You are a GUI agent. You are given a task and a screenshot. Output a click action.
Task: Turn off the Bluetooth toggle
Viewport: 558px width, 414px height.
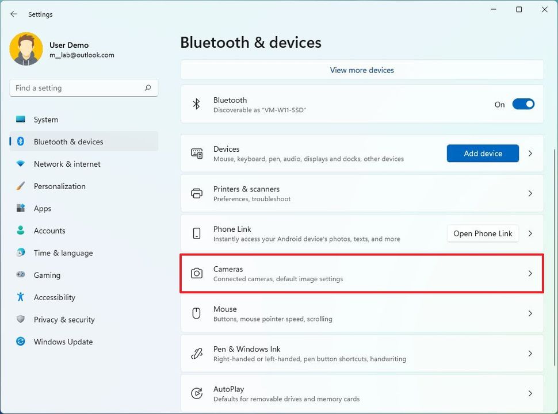(523, 104)
